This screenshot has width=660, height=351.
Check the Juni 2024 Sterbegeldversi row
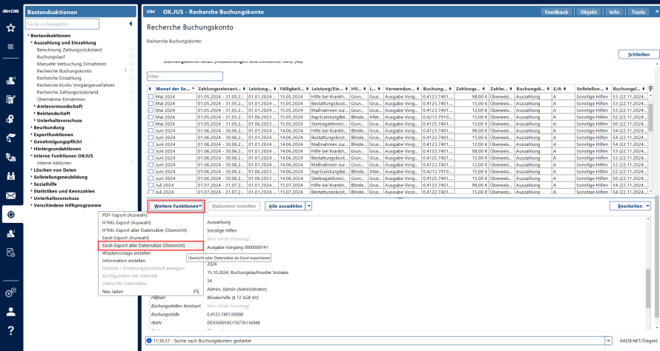pos(151,178)
